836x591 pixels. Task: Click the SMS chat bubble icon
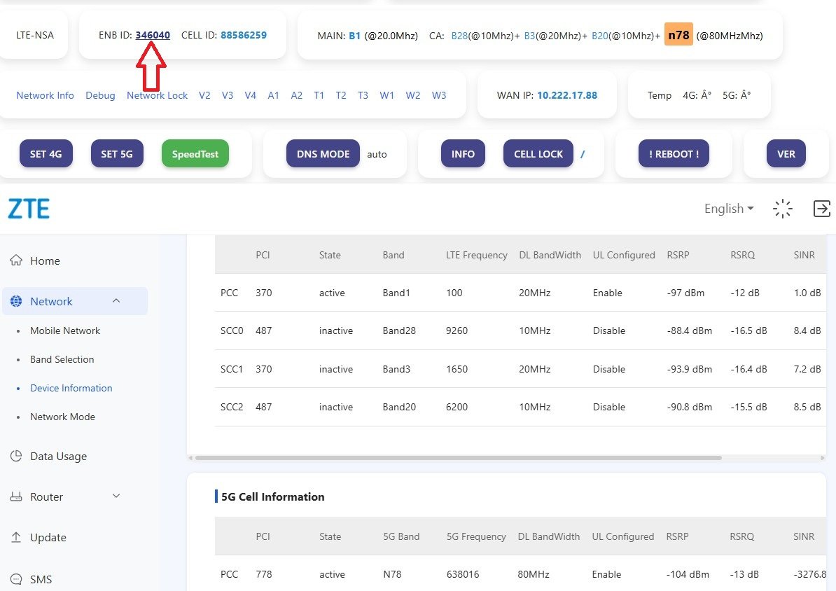[x=16, y=579]
